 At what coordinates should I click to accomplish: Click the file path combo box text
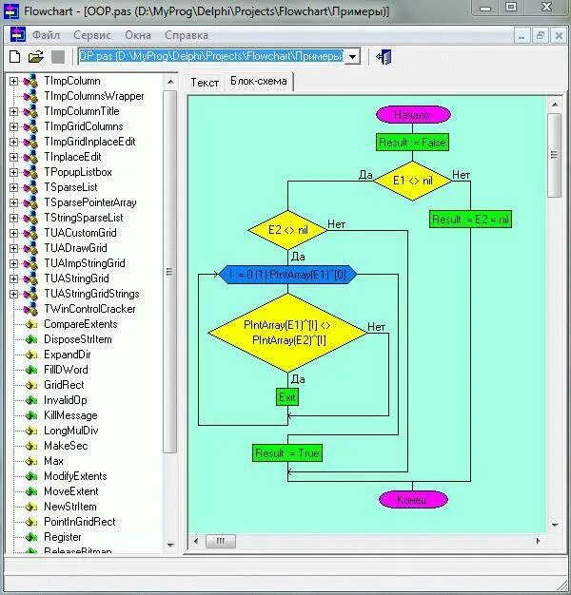pos(211,56)
